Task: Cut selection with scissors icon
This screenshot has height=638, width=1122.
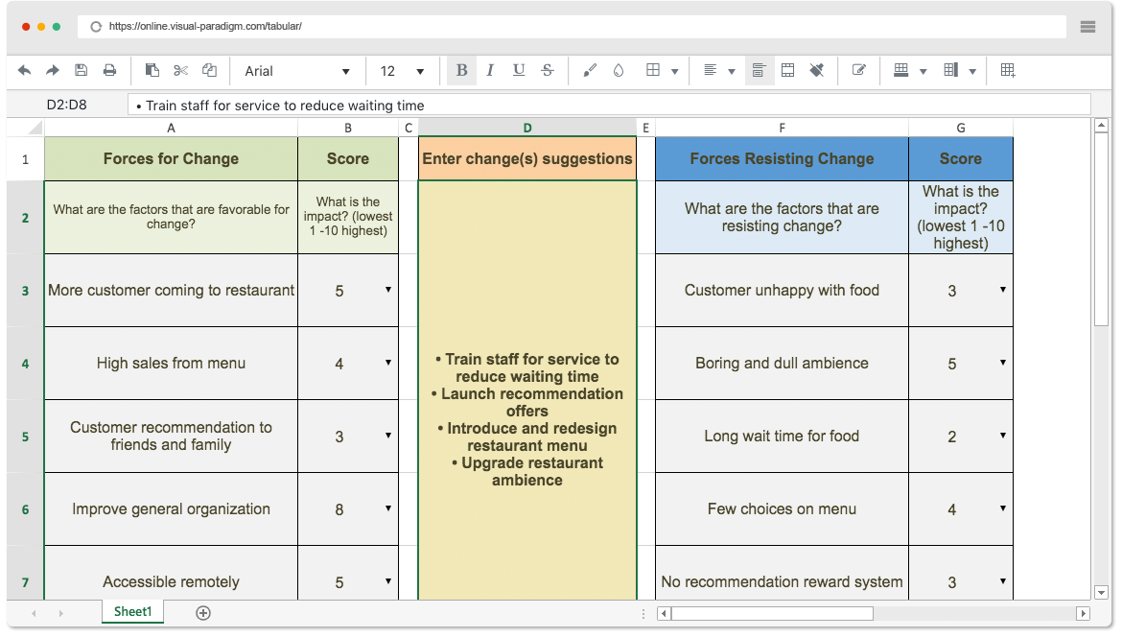Action: (180, 70)
